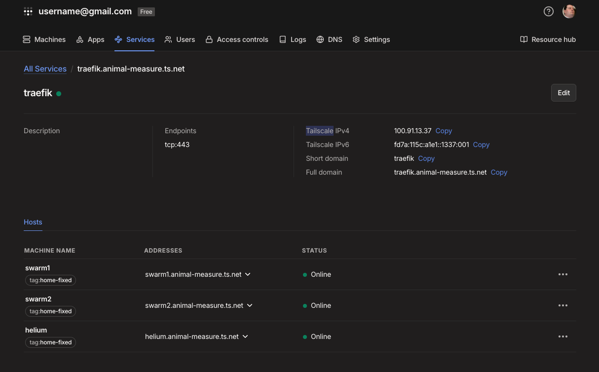The height and width of the screenshot is (372, 599).
Task: Click the fd7a:115c:a1e1::1337:001 IPv6 value
Action: click(432, 145)
